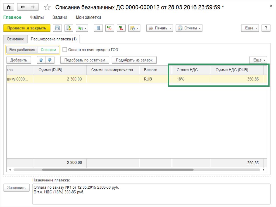Screen dimensions: 276x207
Task: Click 'Подобрать по остаткам' button
Action: (85, 60)
